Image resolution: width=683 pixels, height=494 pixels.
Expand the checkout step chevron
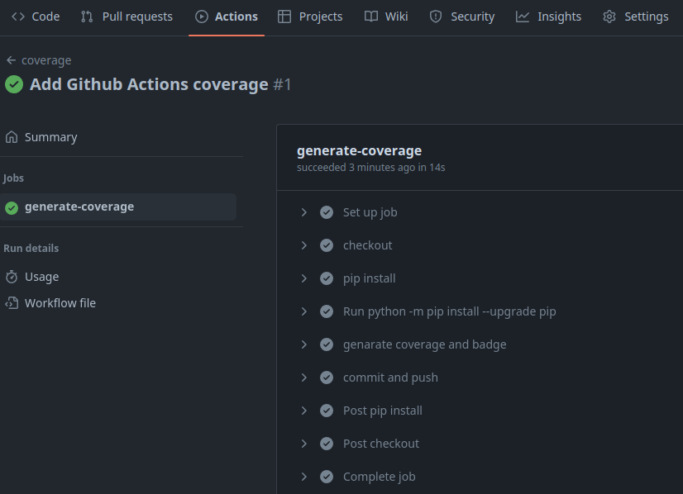coord(304,245)
